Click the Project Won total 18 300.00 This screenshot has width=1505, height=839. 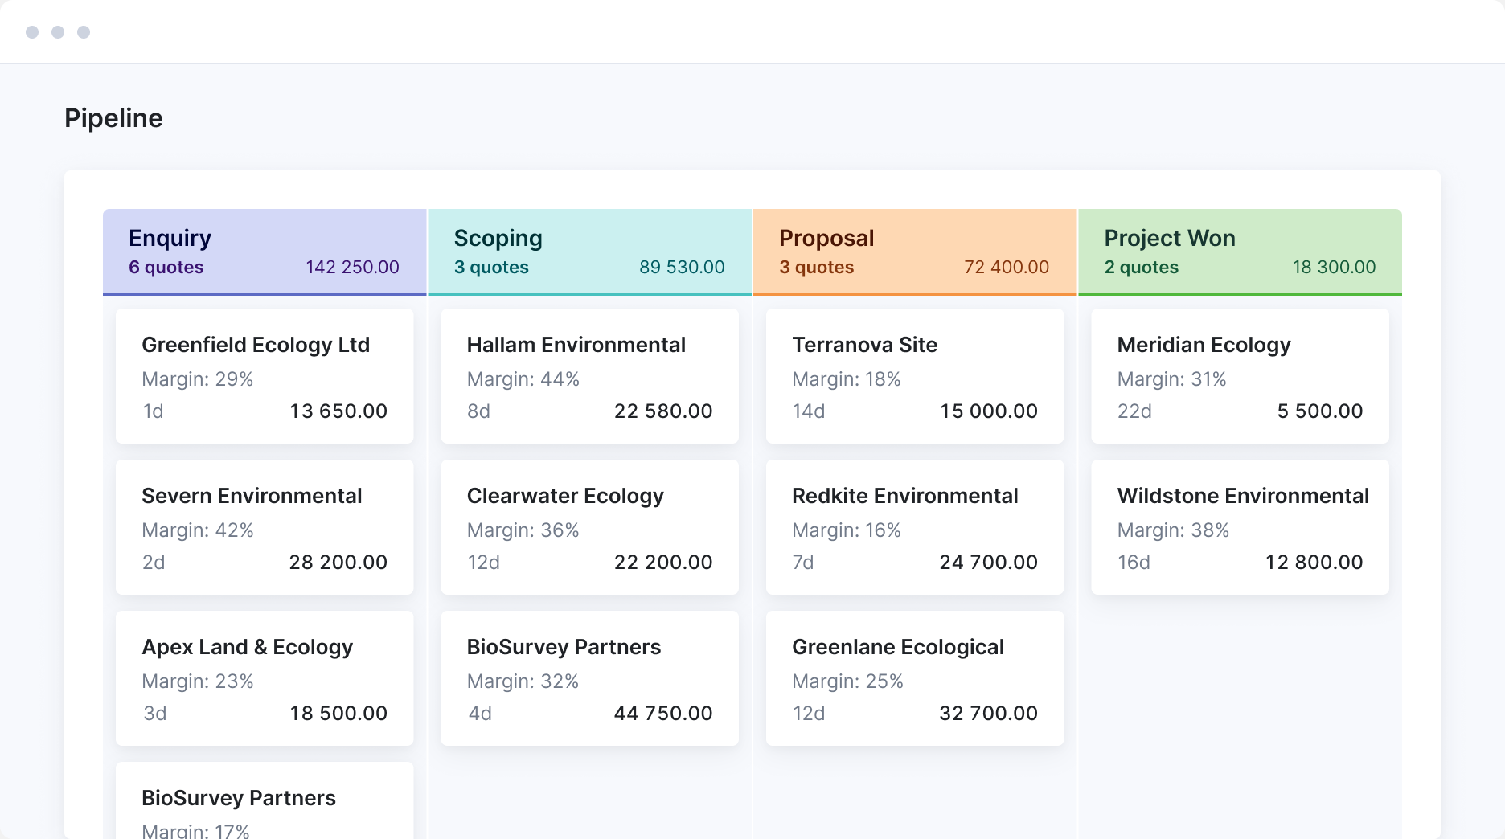tap(1334, 268)
